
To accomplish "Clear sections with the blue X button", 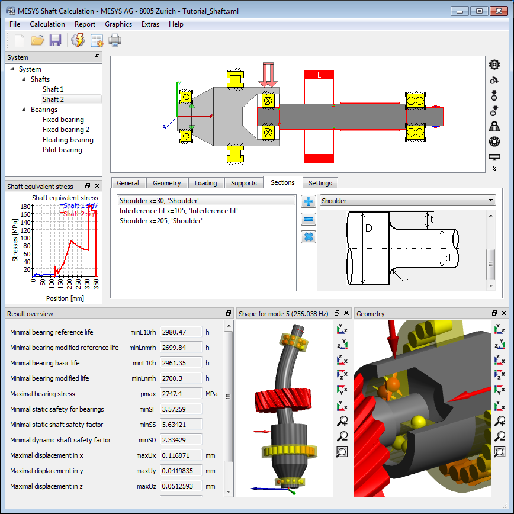I will 309,237.
